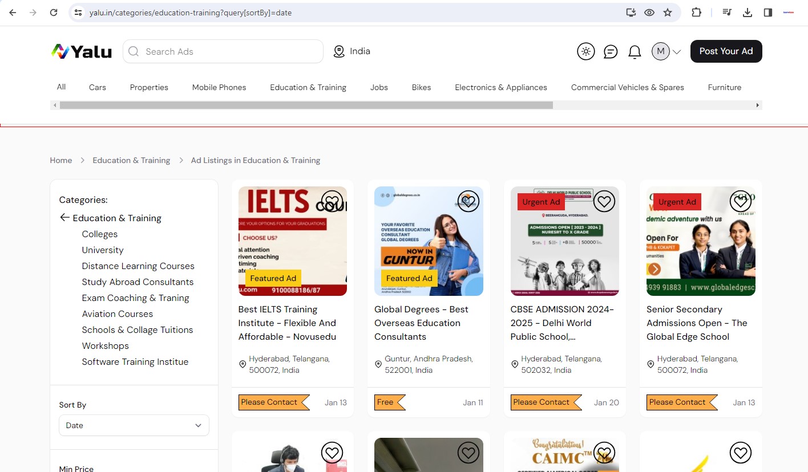Toggle light/dark theme sun icon
808x472 pixels.
point(586,51)
